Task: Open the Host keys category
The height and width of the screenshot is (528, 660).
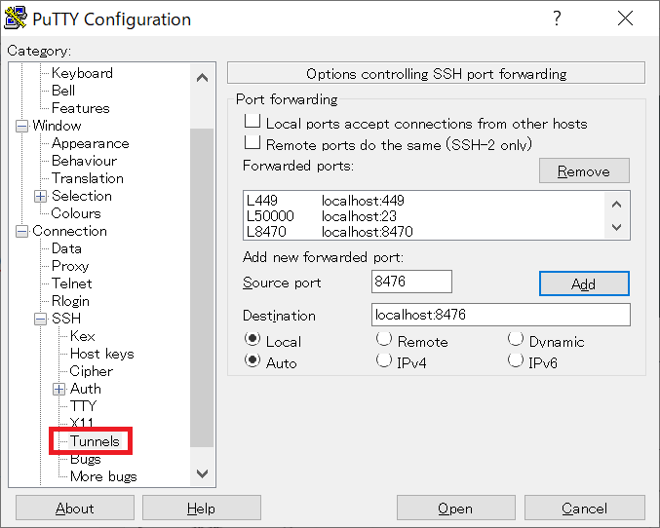Action: [101, 354]
